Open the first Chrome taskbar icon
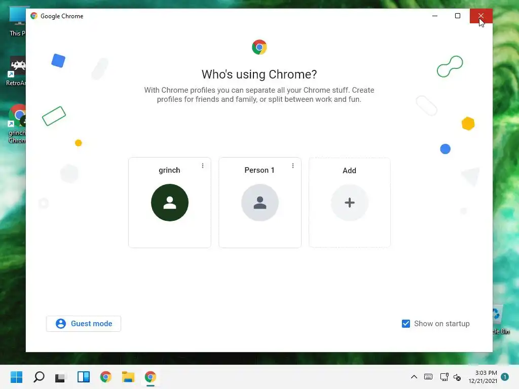This screenshot has height=389, width=519. coord(106,377)
